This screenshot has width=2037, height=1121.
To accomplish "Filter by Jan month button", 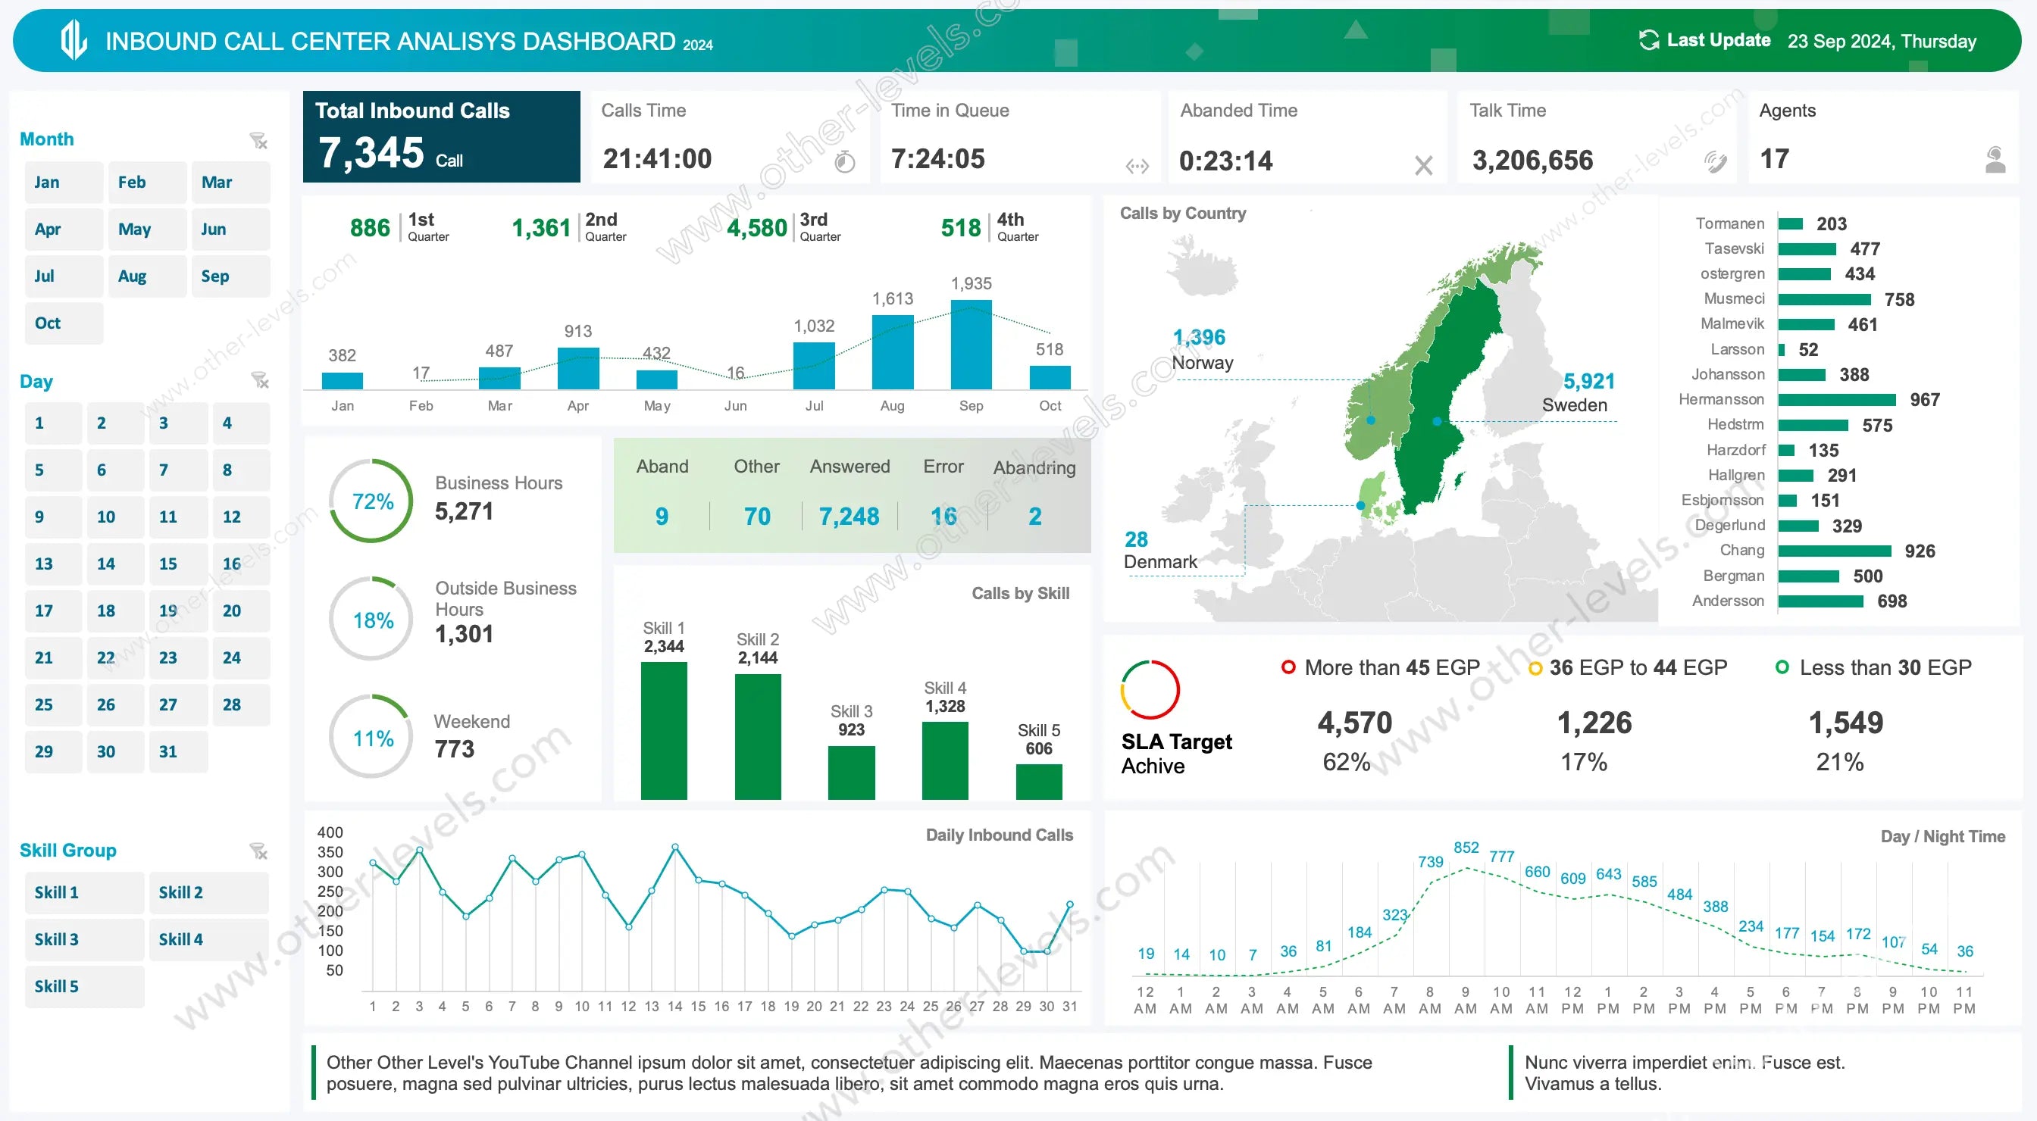I will (63, 182).
